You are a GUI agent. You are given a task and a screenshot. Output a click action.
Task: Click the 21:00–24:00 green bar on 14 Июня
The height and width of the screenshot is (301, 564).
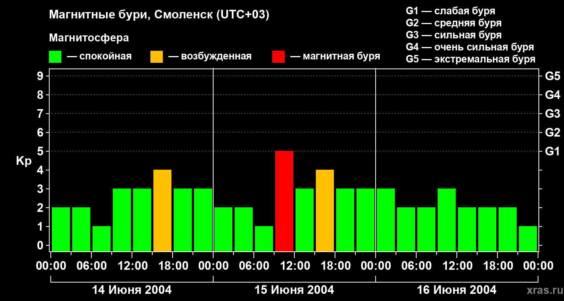(203, 220)
